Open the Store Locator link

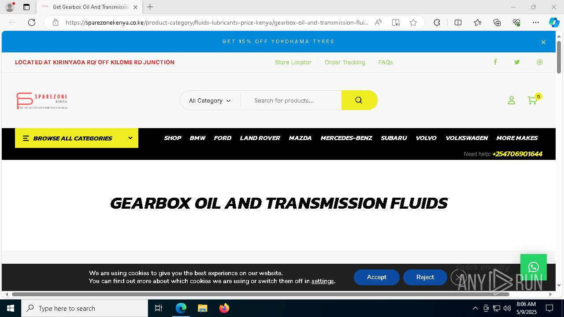293,63
